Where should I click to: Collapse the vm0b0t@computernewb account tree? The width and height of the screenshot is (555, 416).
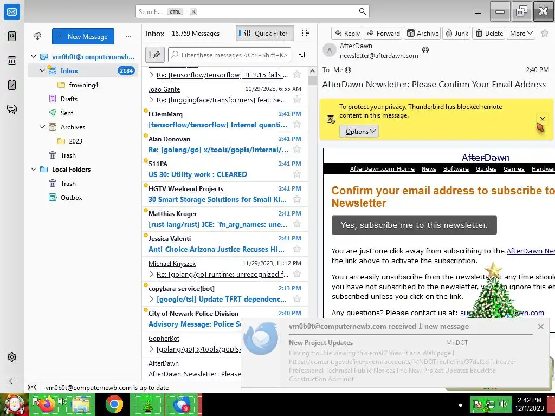pyautogui.click(x=34, y=56)
